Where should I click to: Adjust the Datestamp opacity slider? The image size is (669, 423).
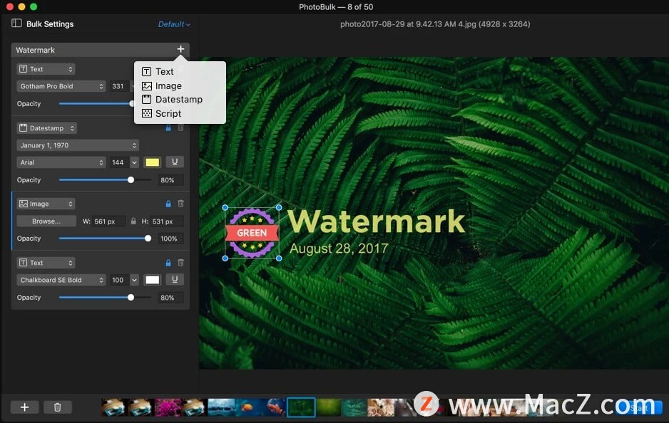pyautogui.click(x=105, y=179)
